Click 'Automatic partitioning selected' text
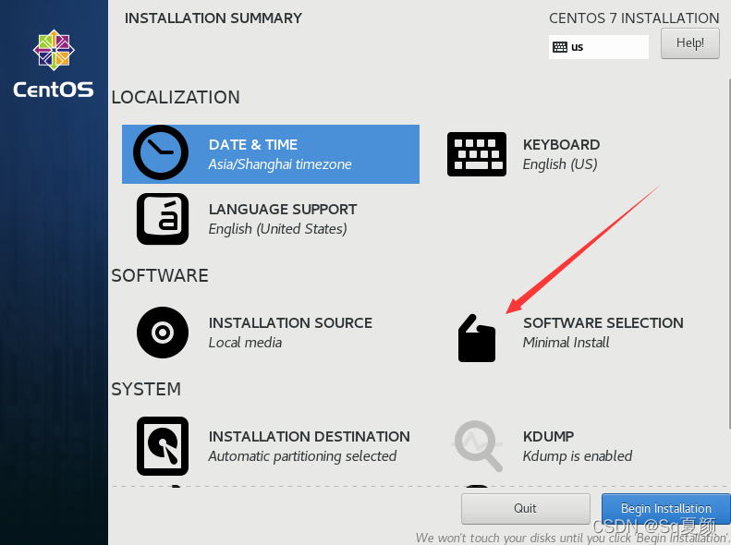The height and width of the screenshot is (545, 731). click(302, 456)
